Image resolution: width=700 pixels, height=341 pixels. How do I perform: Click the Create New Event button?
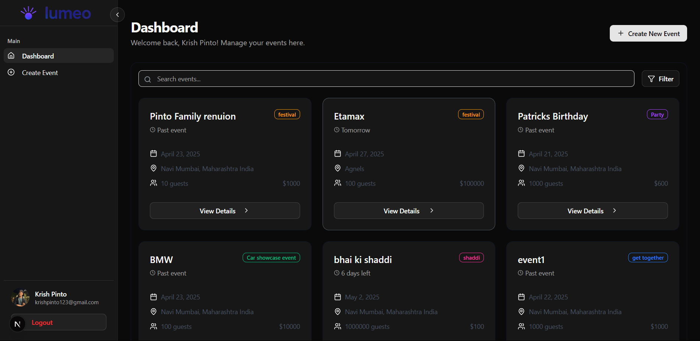tap(648, 33)
